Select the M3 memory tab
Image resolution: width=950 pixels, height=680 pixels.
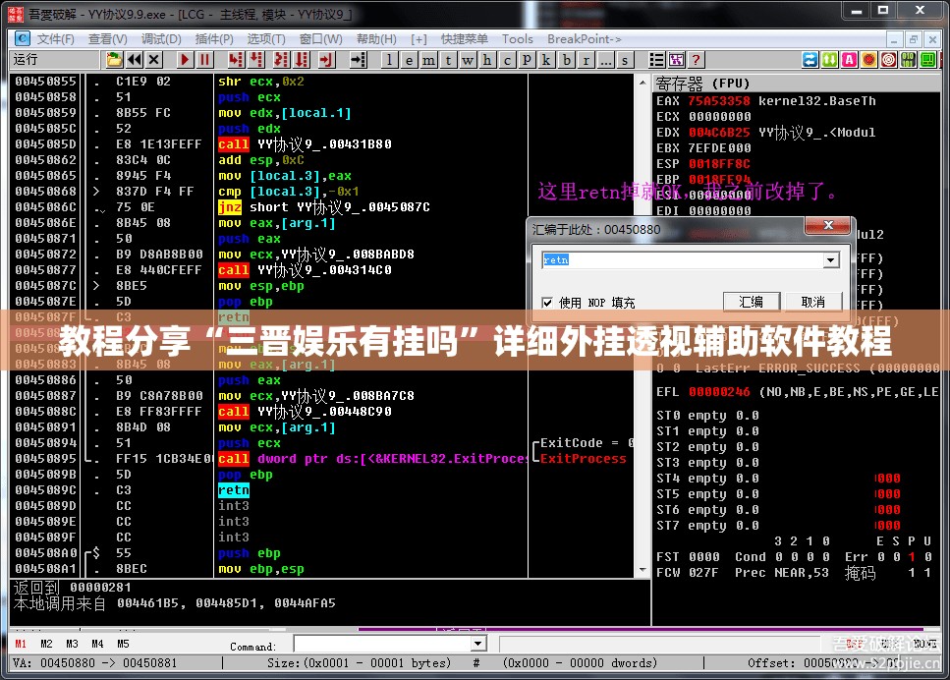click(x=72, y=644)
